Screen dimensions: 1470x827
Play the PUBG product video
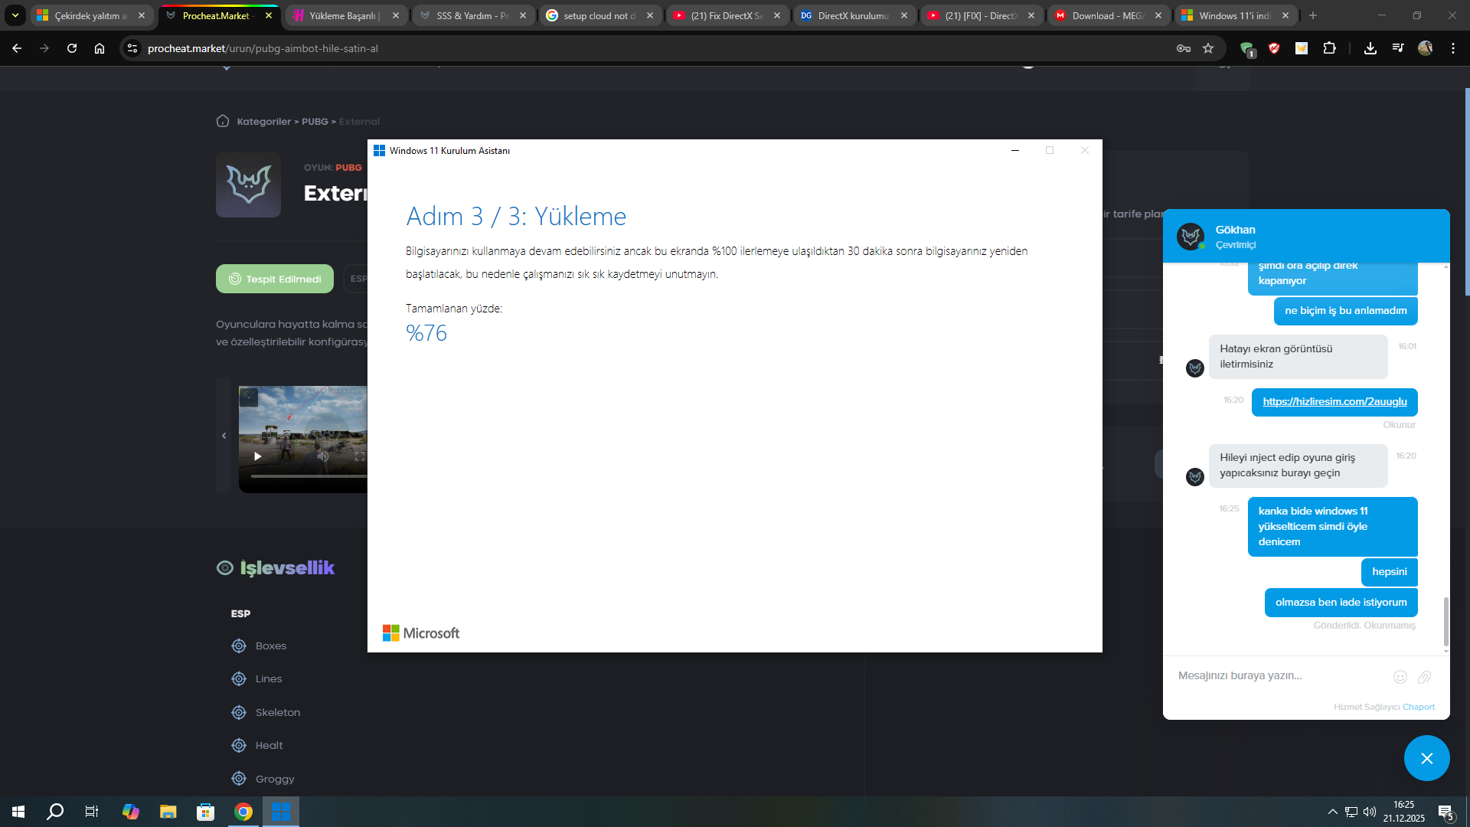[x=258, y=456]
